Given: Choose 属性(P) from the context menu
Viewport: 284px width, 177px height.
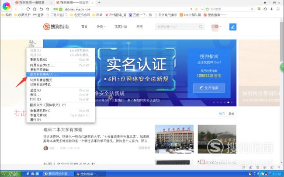Looking at the screenshot, I should pos(60,120).
